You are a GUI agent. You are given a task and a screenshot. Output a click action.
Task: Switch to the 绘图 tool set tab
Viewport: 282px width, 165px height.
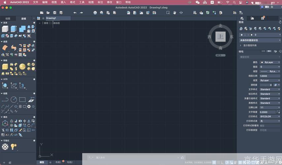coord(8,18)
